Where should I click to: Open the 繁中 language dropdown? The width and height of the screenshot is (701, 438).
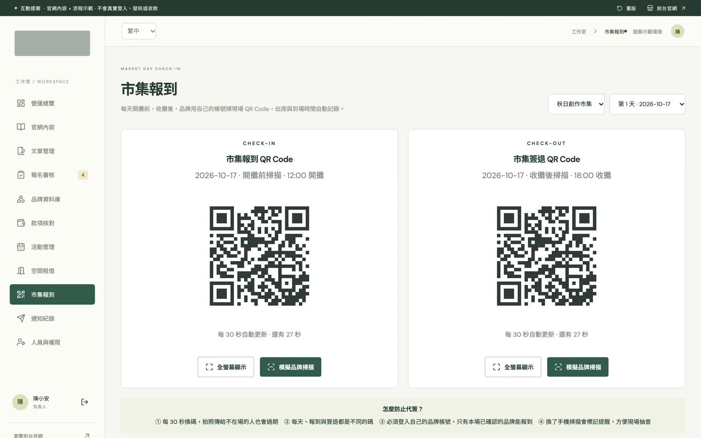(x=139, y=31)
